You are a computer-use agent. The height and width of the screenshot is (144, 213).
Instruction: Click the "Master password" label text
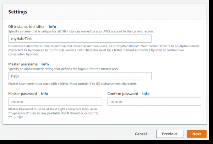coord(22,94)
